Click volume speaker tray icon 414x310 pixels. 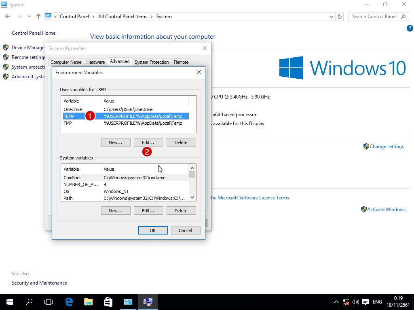point(356,302)
